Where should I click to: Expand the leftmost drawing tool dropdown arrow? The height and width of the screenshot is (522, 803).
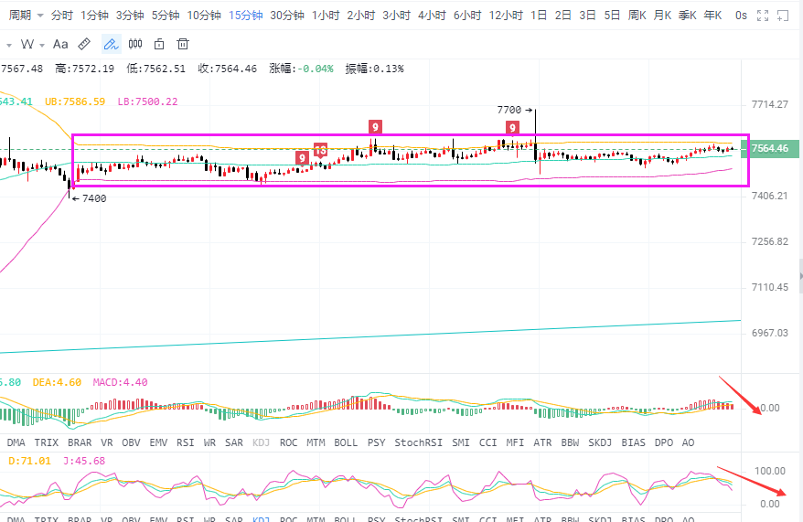pyautogui.click(x=9, y=46)
